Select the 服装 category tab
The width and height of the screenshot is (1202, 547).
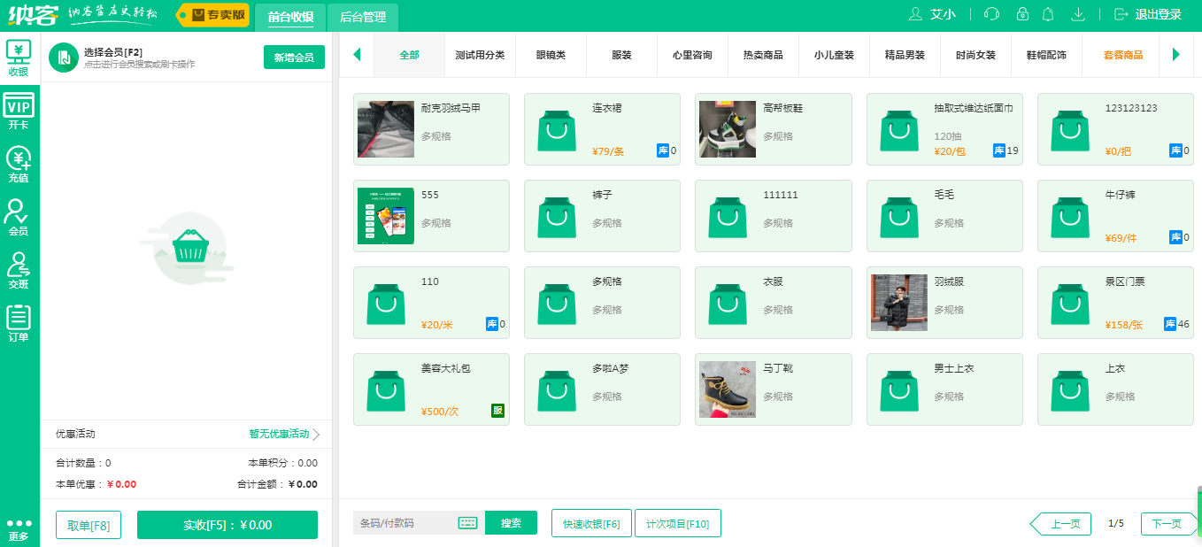(x=621, y=54)
